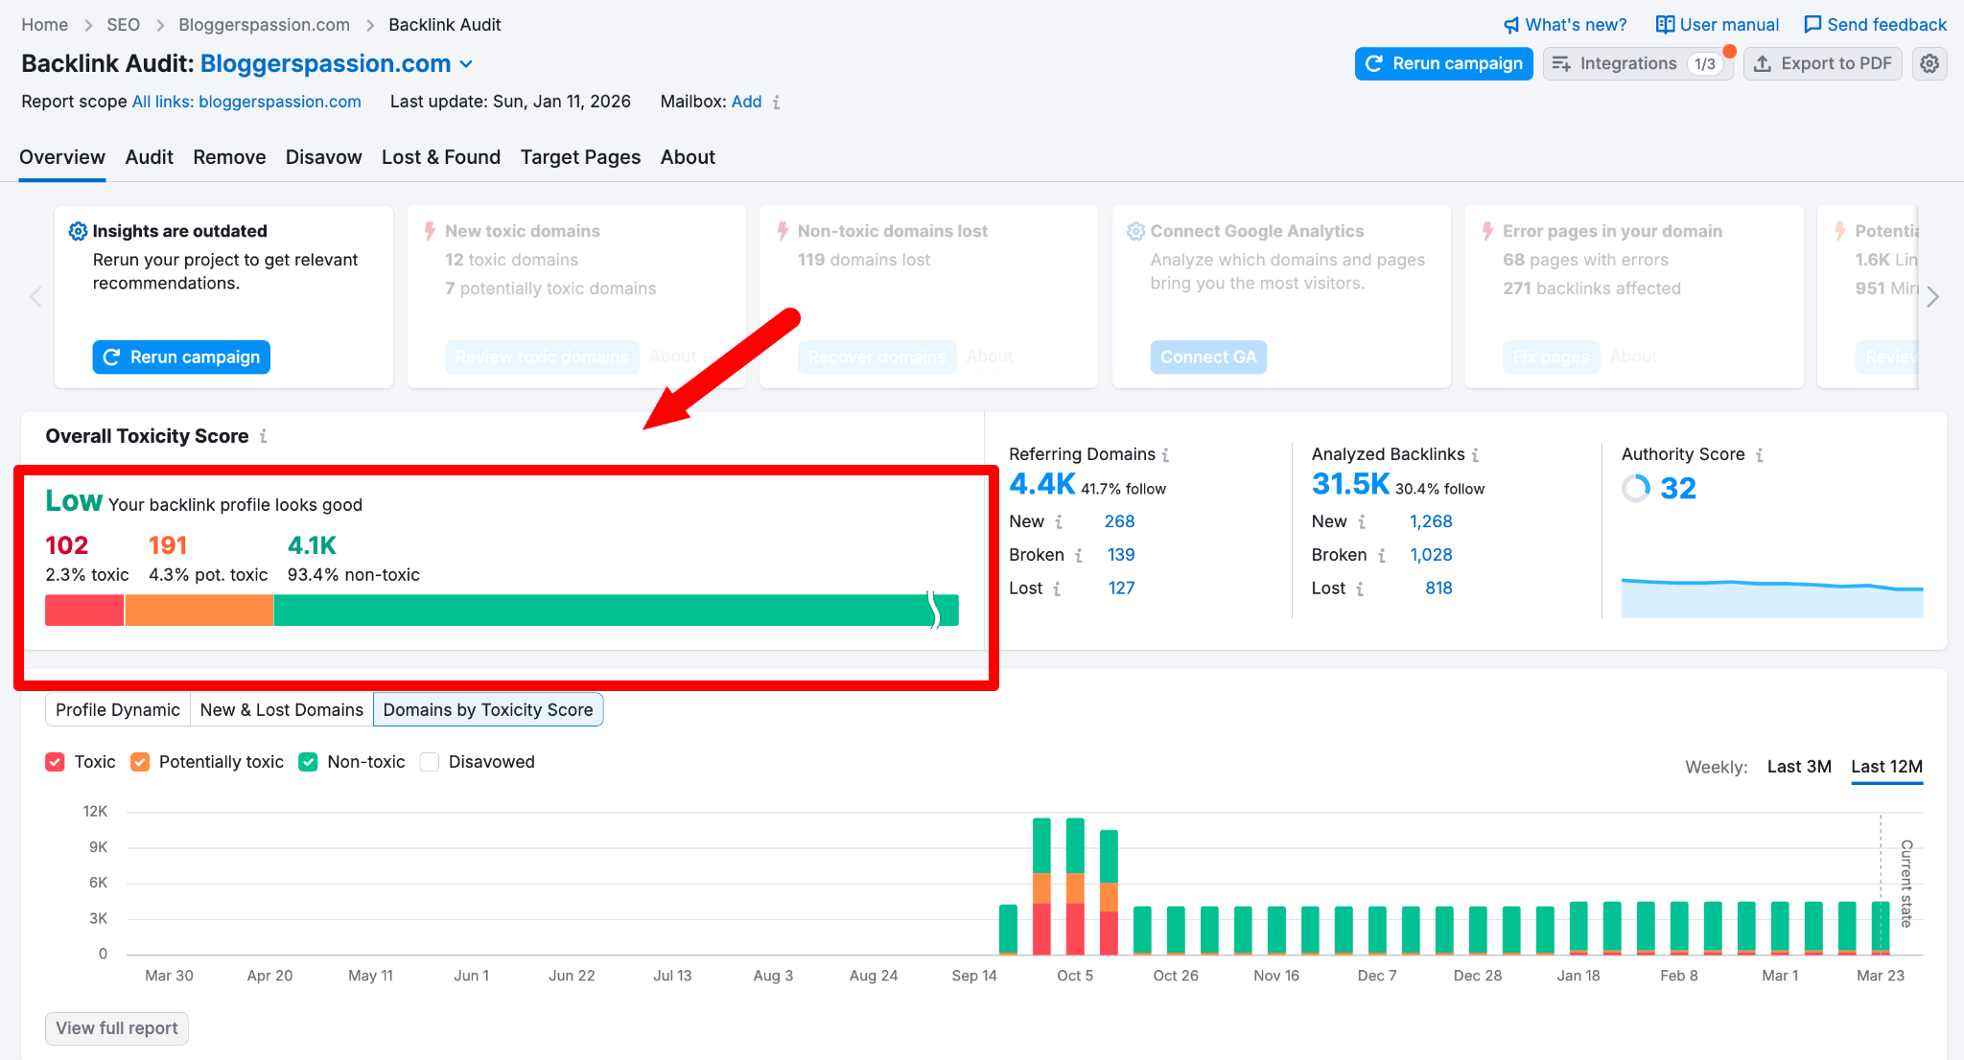This screenshot has height=1060, width=1964.
Task: Click View full report button
Action: coord(116,1028)
